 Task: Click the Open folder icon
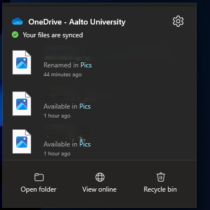(39, 177)
